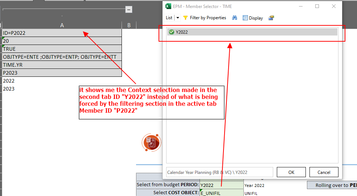
Task: Click the Excel icon in dialog title
Action: (x=168, y=7)
